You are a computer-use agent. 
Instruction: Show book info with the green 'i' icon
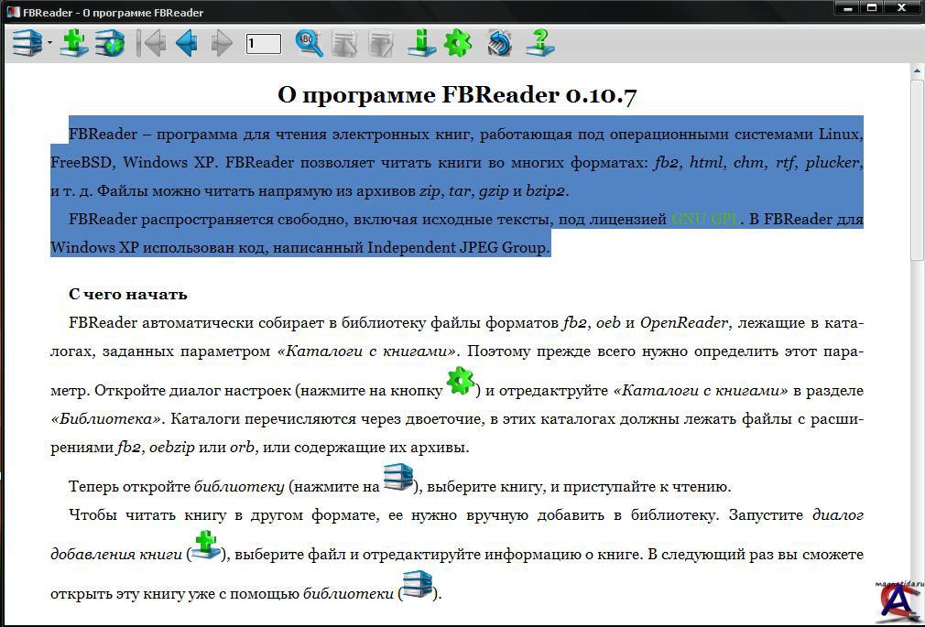[421, 43]
